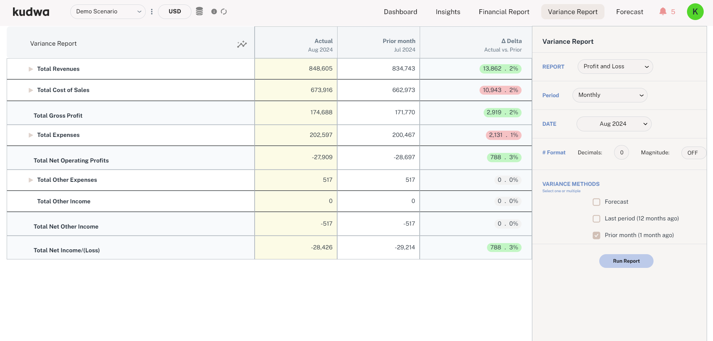The height and width of the screenshot is (341, 713).
Task: Uncheck Prior month (1 month ago)
Action: pos(596,235)
